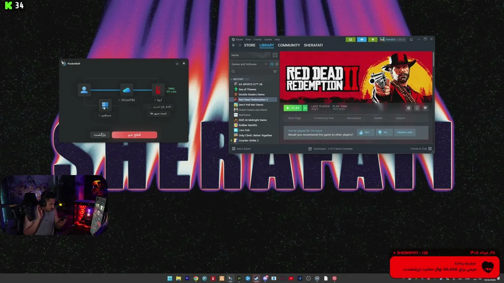Show ready-to-play games filter icon
The image size is (504, 283).
(277, 64)
